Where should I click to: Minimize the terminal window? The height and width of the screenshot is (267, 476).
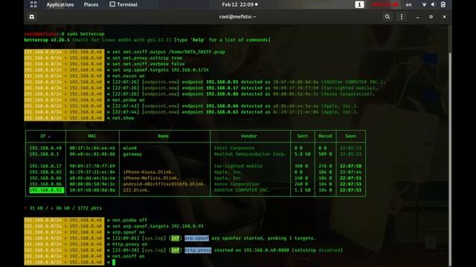[418, 17]
